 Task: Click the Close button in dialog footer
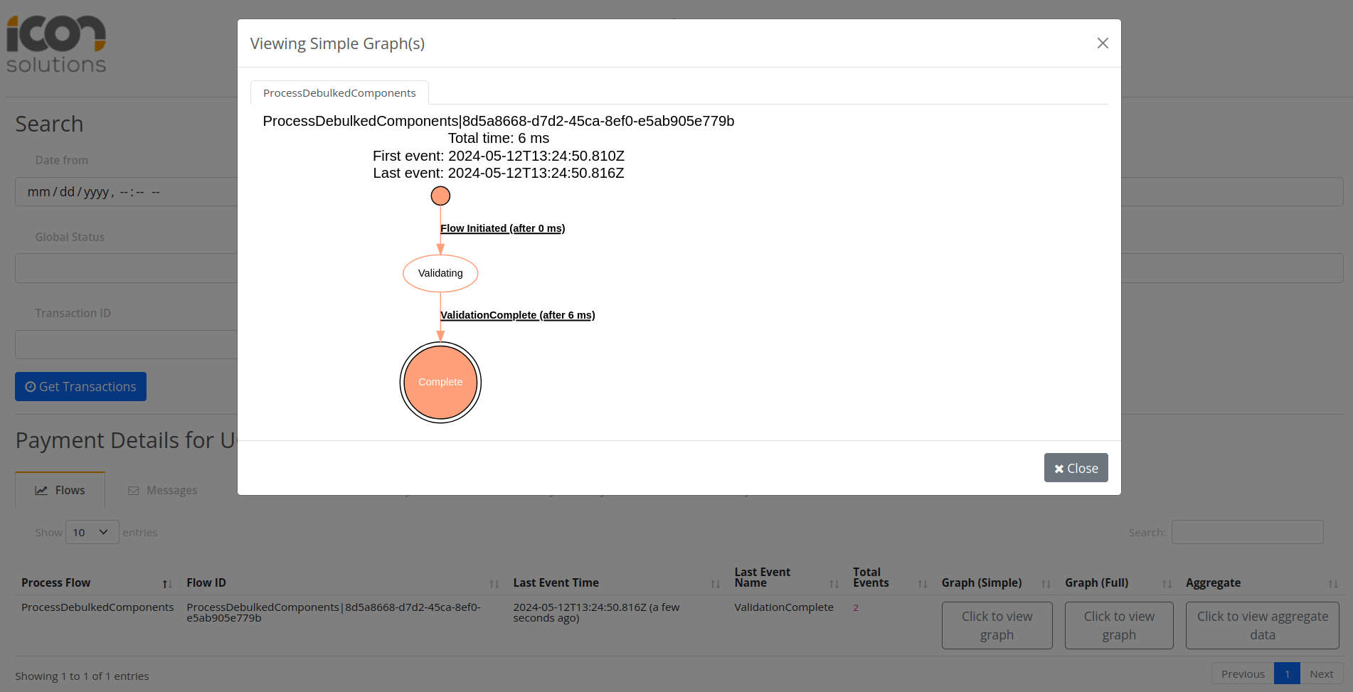click(x=1075, y=468)
